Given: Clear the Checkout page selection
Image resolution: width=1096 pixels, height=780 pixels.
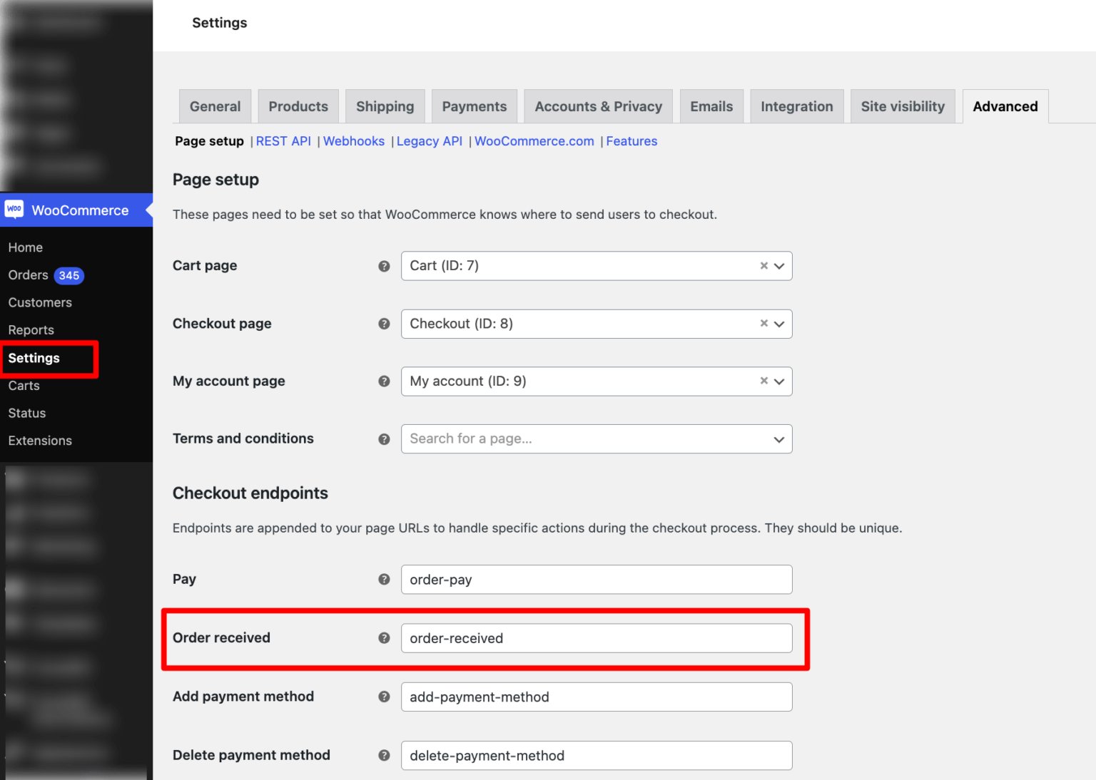Looking at the screenshot, I should click(x=763, y=324).
